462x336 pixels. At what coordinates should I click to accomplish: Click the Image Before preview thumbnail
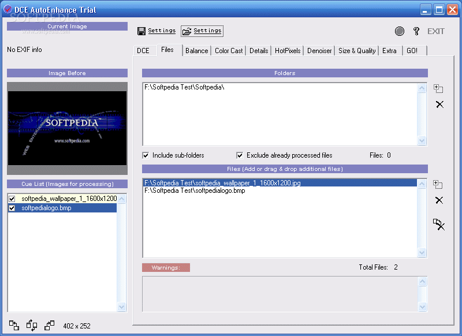click(x=67, y=128)
